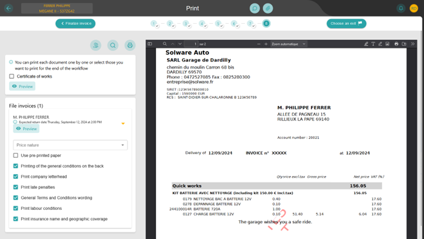The width and height of the screenshot is (424, 239).
Task: Check the Certificate of works box
Action: [x=12, y=76]
